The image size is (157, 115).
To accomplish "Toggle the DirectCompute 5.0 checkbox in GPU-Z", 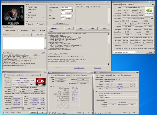I will pos(142,48).
